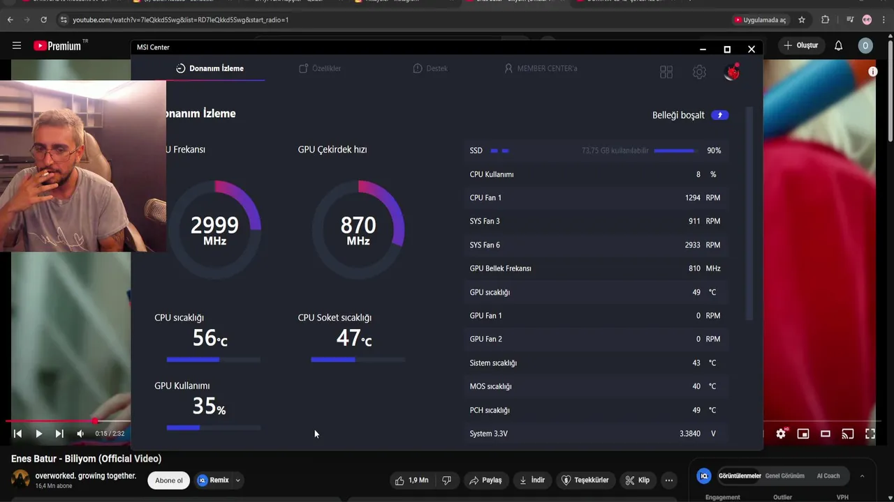Minimize the MSI Center window
The height and width of the screenshot is (502, 894).
pyautogui.click(x=703, y=49)
